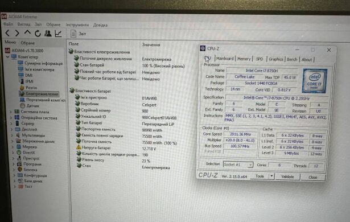
Task: Open the graph toolbar icon
Action: [x=58, y=34]
